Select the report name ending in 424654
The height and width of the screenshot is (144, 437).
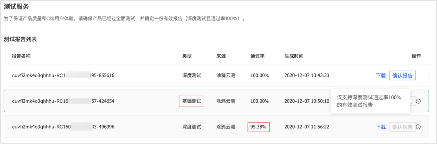click(x=63, y=101)
